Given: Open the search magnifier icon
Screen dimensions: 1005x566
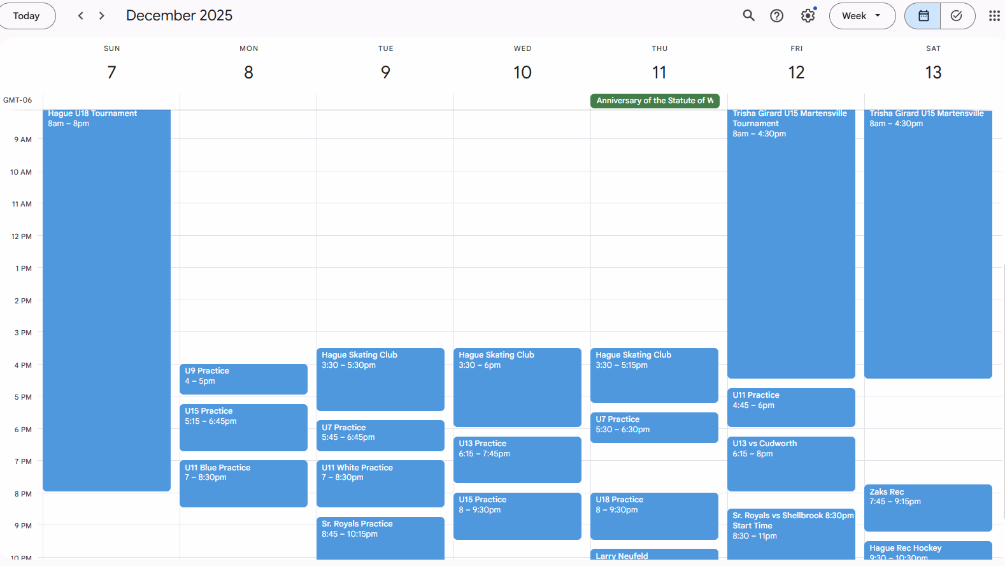Looking at the screenshot, I should (x=748, y=16).
